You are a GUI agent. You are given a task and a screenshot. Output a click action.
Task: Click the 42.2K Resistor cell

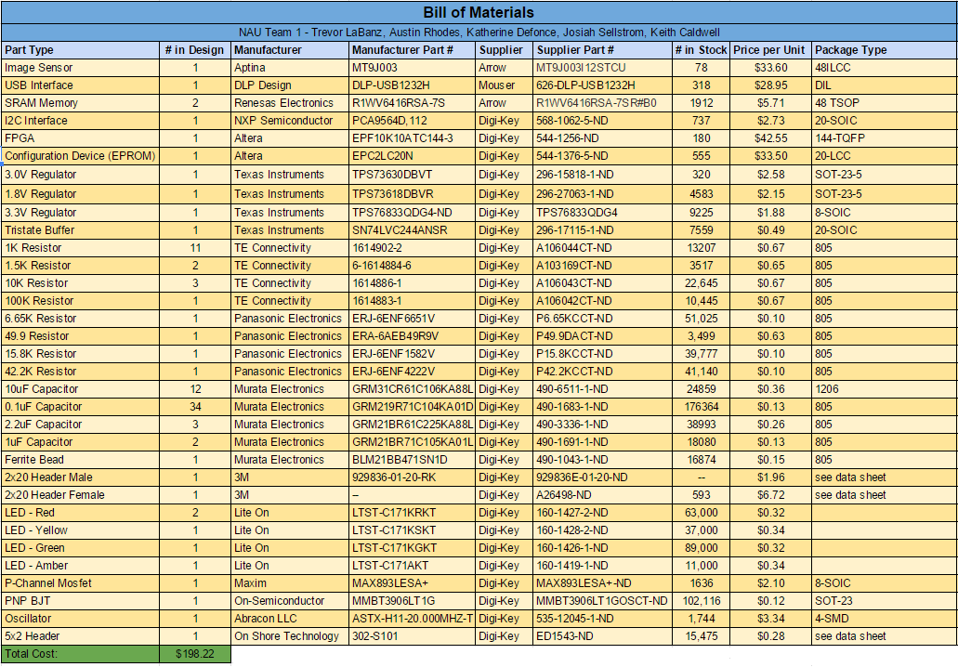click(80, 372)
